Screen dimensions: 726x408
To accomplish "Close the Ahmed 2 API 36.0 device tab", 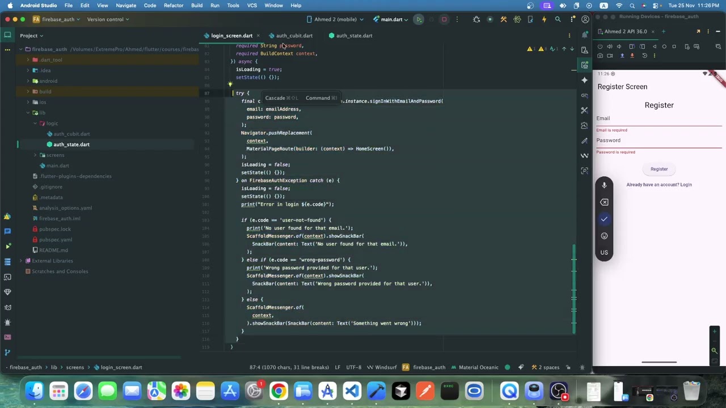I will coord(653,32).
